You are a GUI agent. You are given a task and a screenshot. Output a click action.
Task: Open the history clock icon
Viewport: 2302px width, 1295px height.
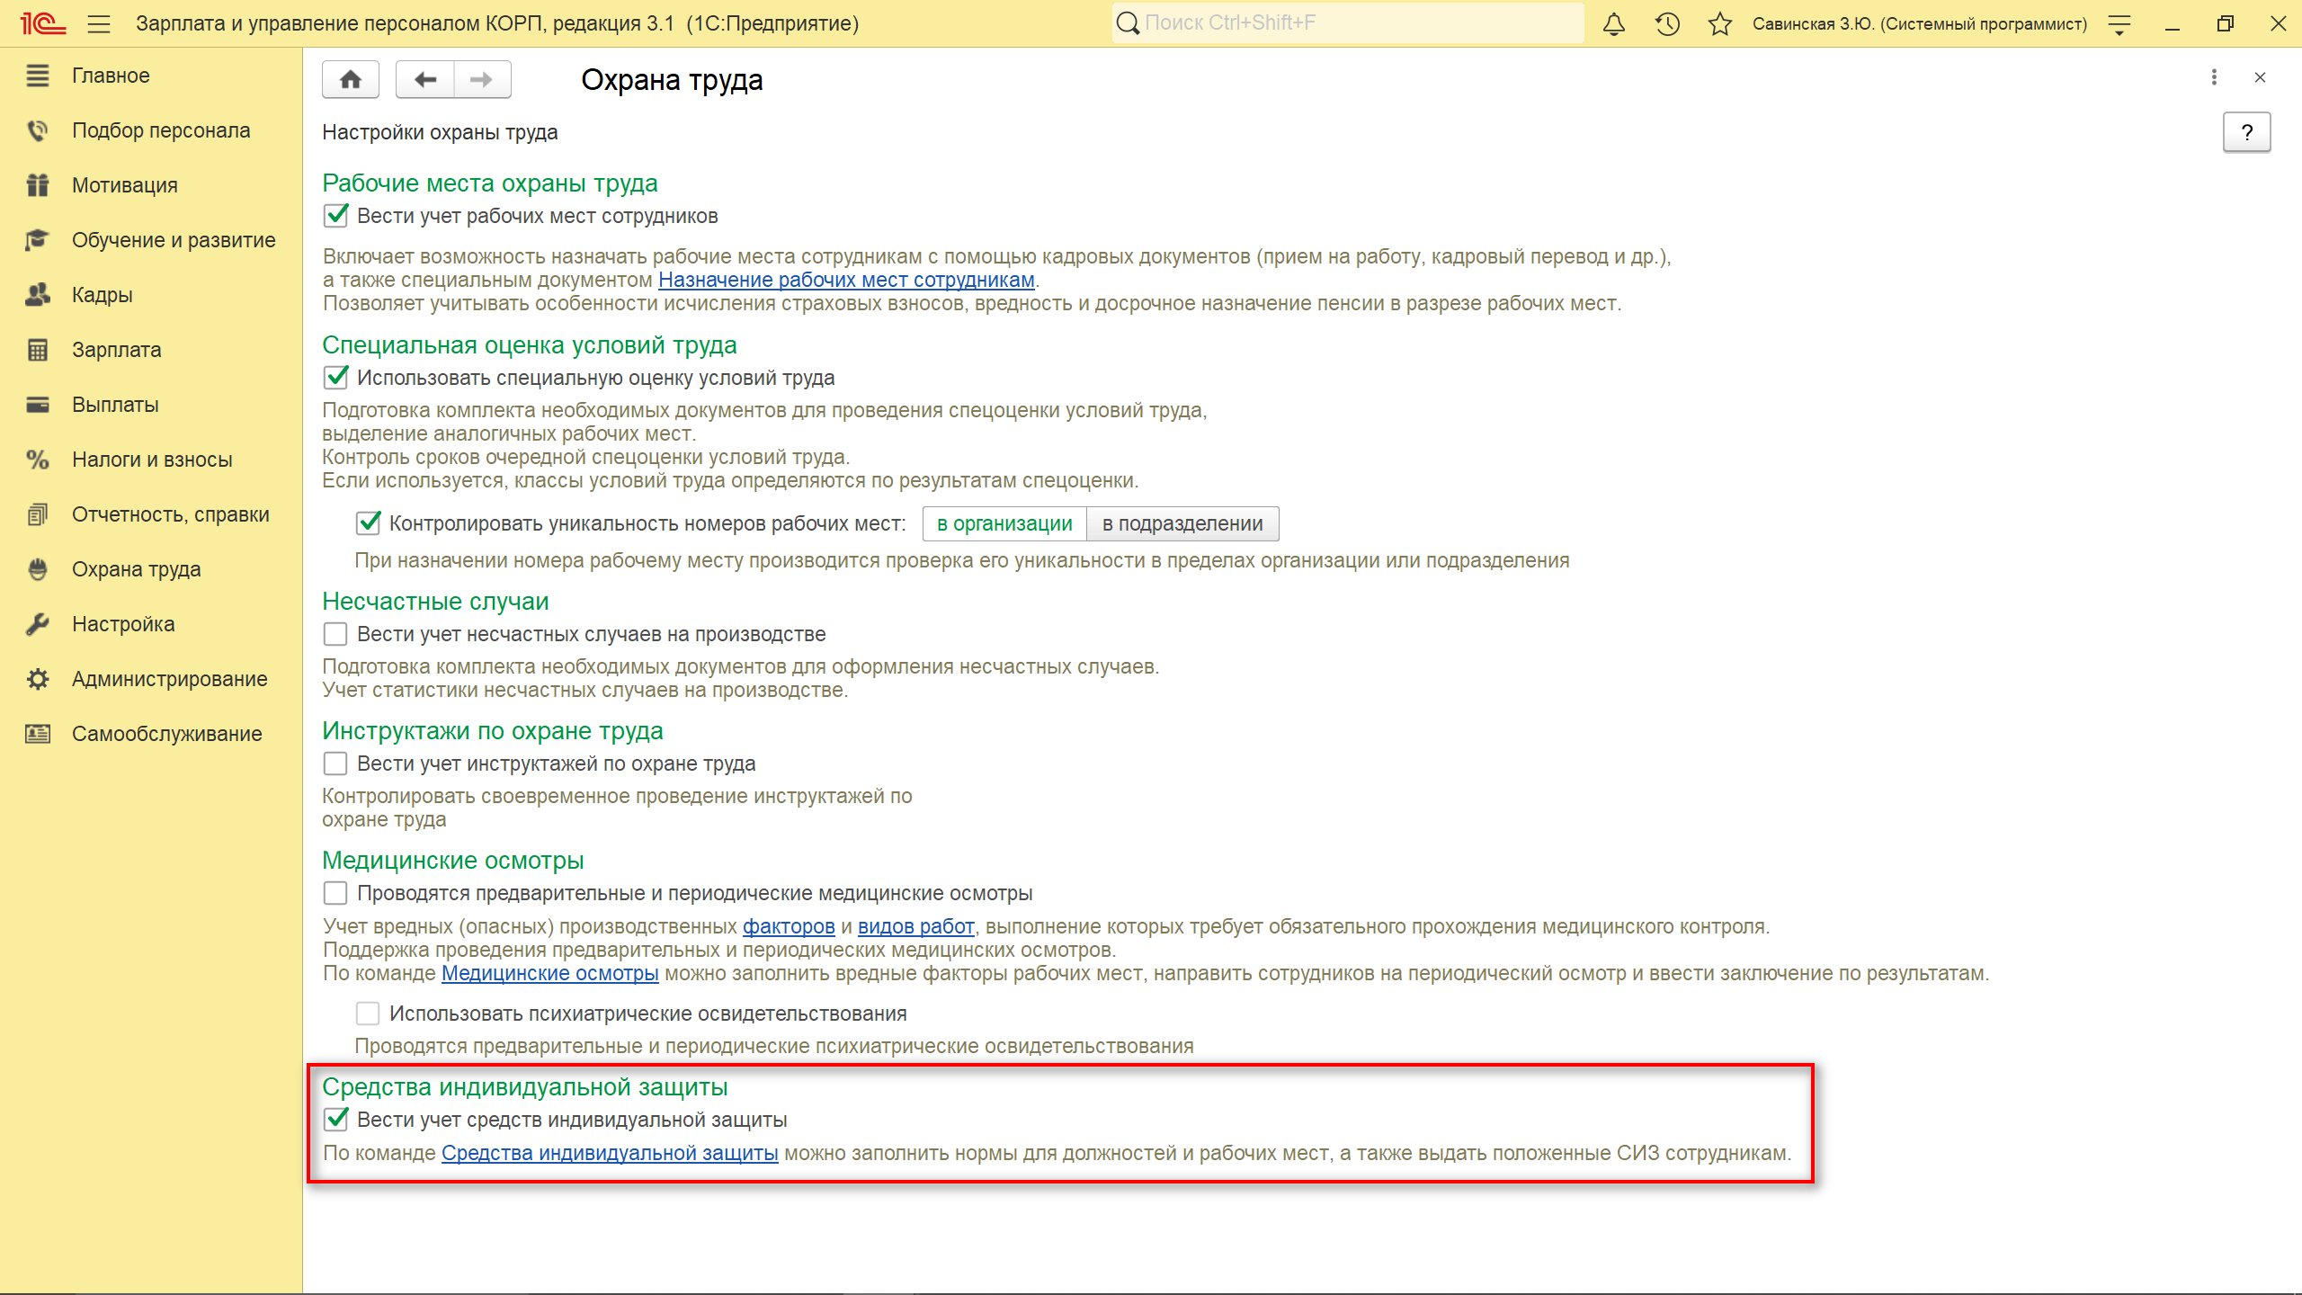(1667, 24)
